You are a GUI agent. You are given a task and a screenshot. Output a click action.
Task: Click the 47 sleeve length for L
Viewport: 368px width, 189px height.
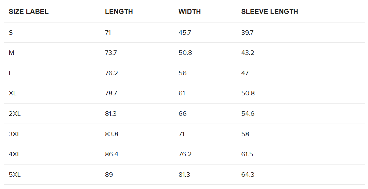245,73
